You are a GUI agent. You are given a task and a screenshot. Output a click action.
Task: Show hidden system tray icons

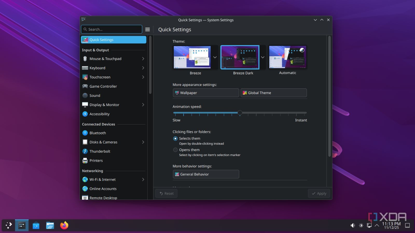coord(377,225)
